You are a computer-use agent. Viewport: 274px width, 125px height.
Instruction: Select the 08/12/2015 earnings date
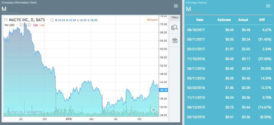pyautogui.click(x=196, y=107)
